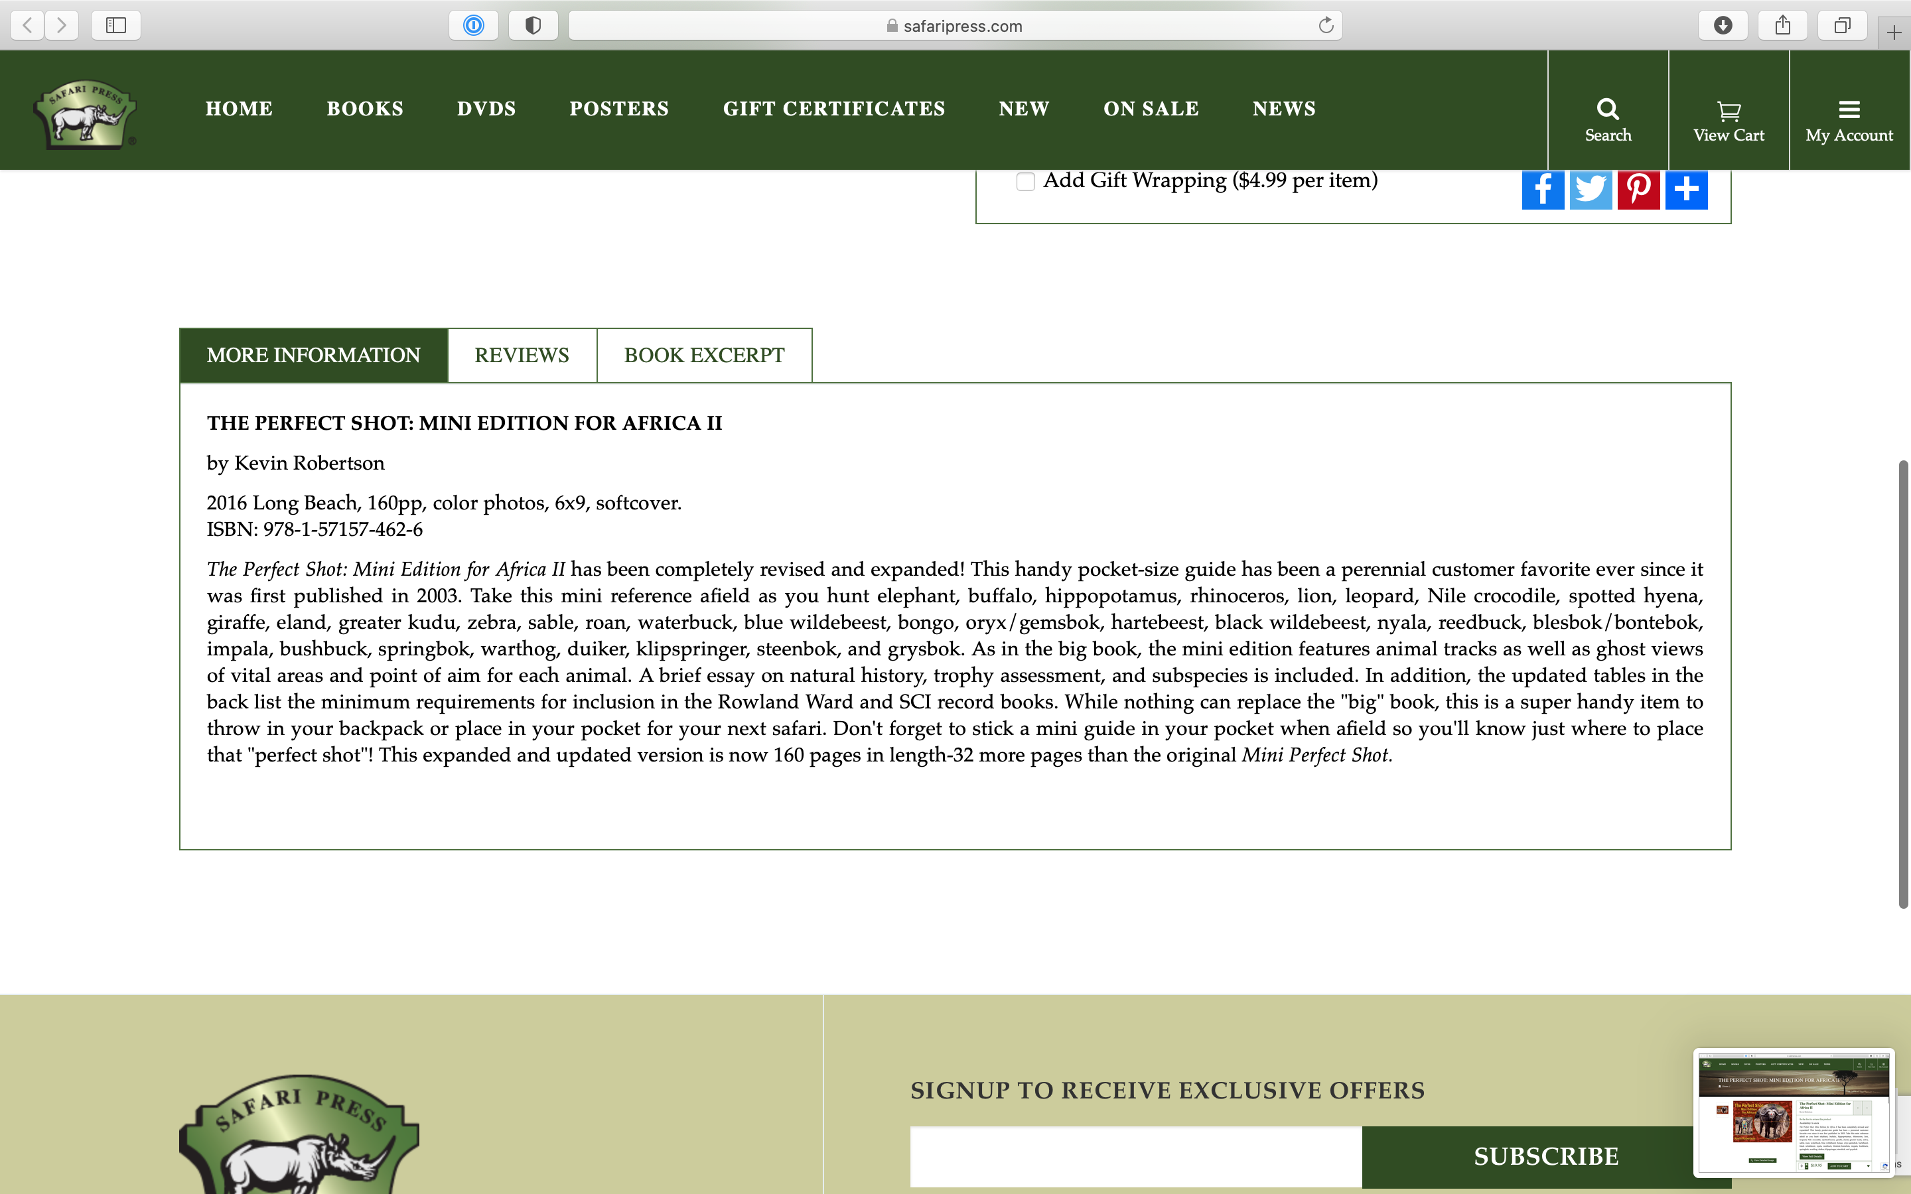Click '2016 Long Beach, 160pp' details line

pos(444,503)
